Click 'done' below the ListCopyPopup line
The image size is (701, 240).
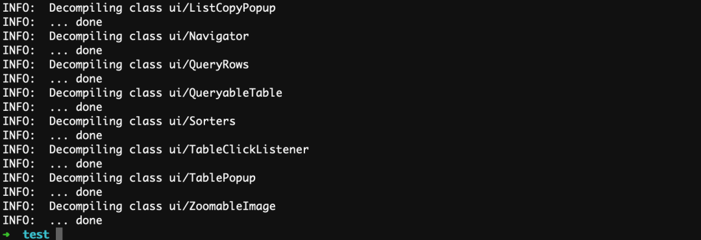89,22
